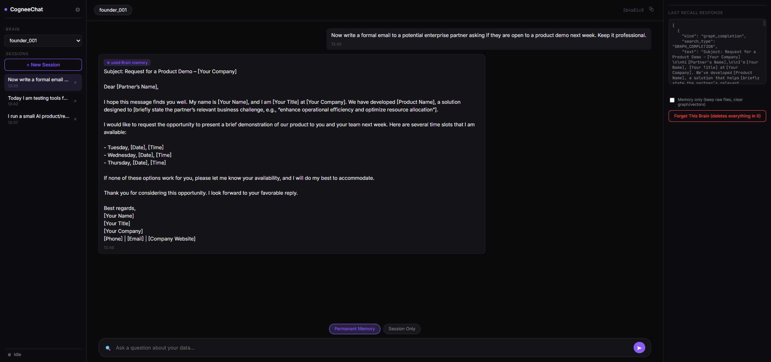
Task: Click the search icon in input box
Action: [108, 348]
